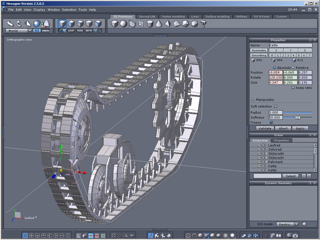This screenshot has height=240, width=320.
Task: Adjust the Softness slider handle
Action: point(297,117)
